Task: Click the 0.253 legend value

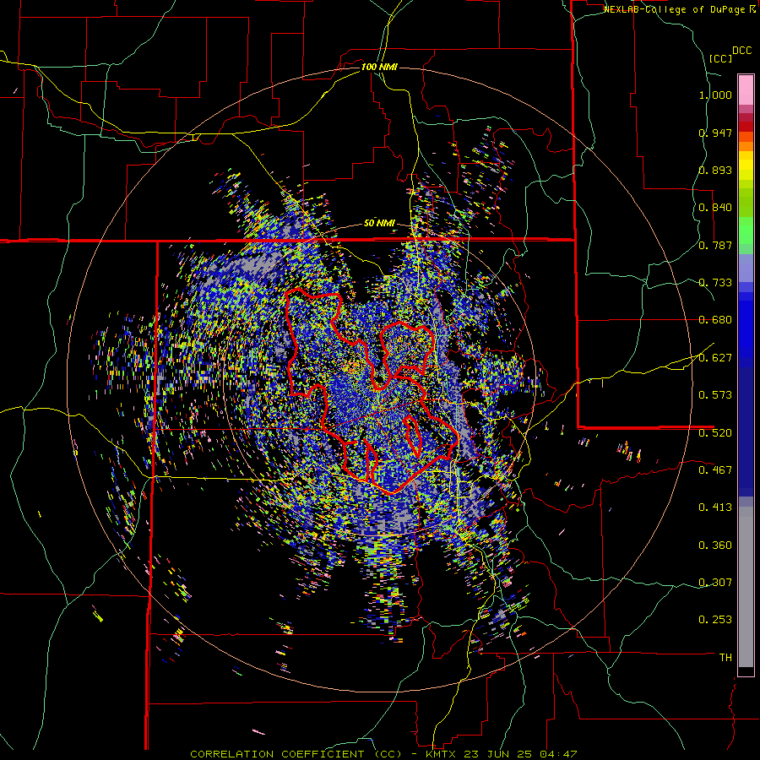Action: (x=715, y=620)
